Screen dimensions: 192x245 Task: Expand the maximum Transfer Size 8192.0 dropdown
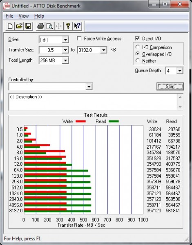(x=103, y=50)
